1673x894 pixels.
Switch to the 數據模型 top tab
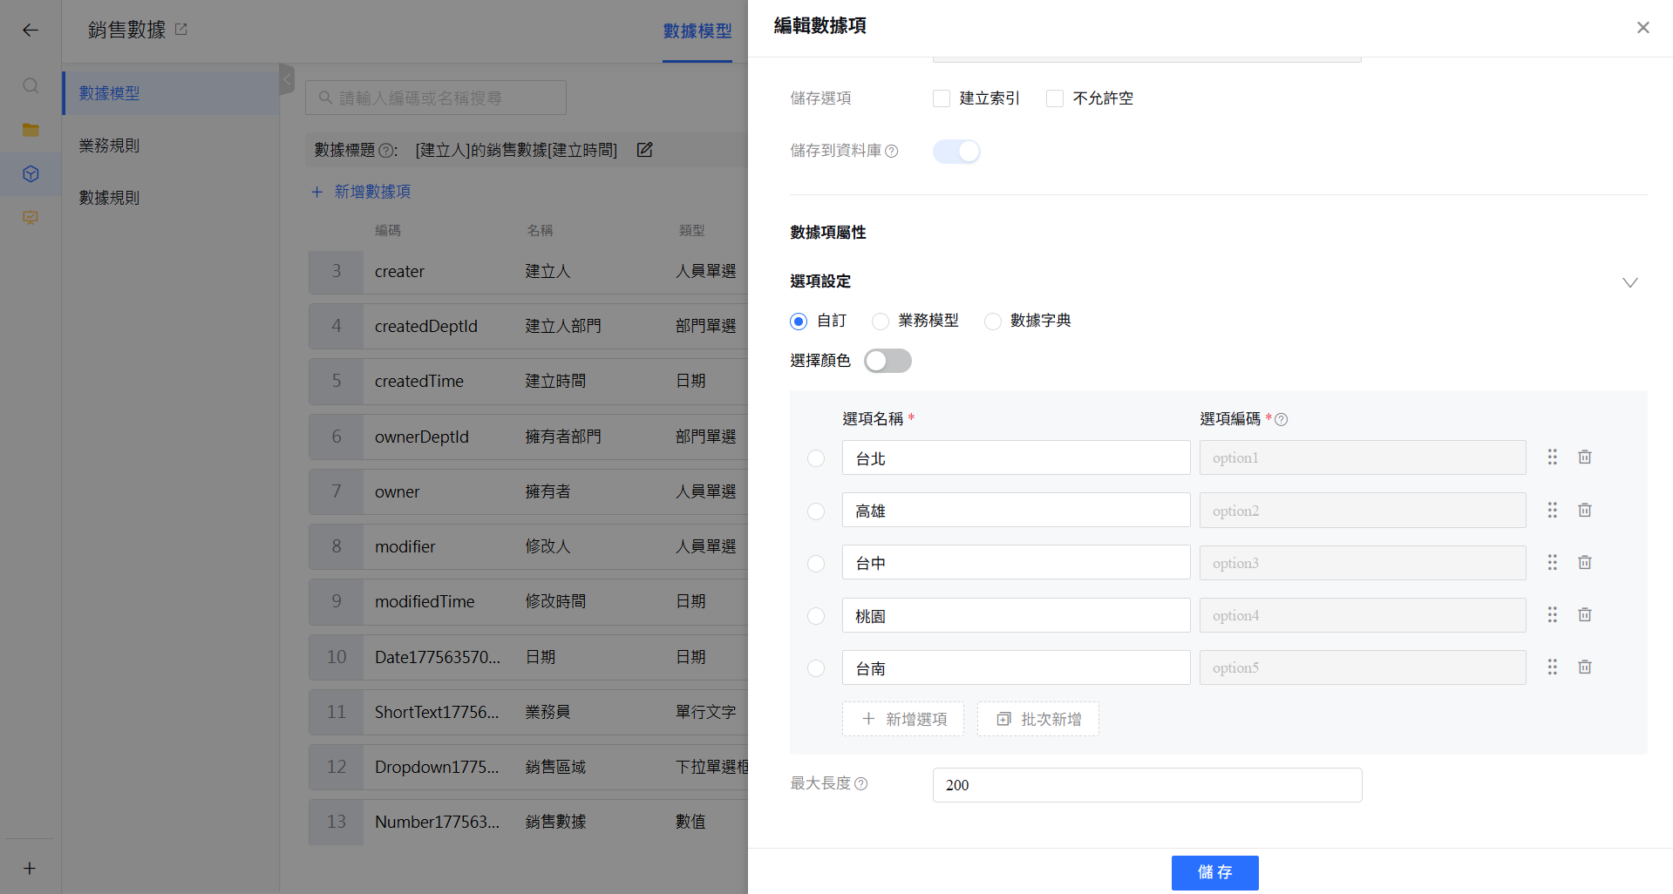pyautogui.click(x=697, y=31)
